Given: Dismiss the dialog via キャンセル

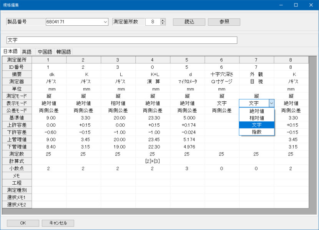Looking at the screenshot, I should [x=58, y=223].
